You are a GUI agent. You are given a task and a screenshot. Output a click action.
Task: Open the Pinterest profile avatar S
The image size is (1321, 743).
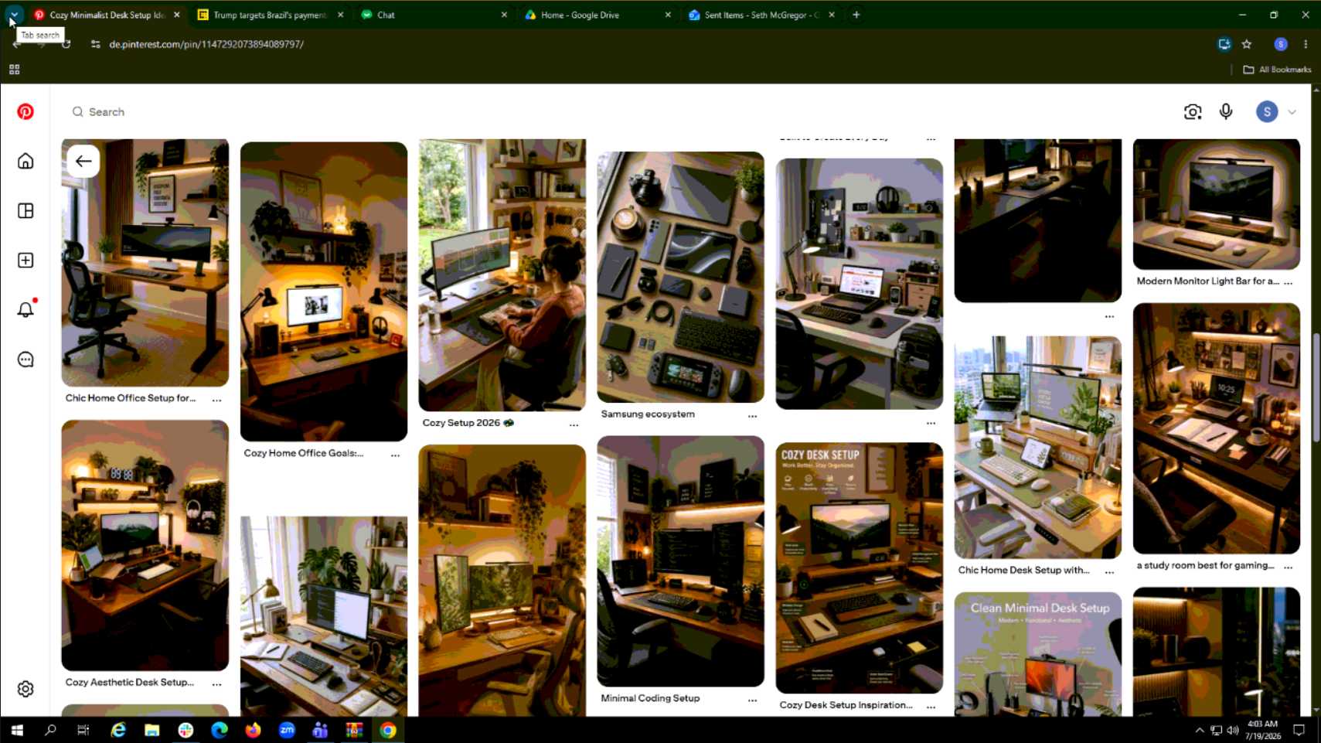[x=1267, y=112]
